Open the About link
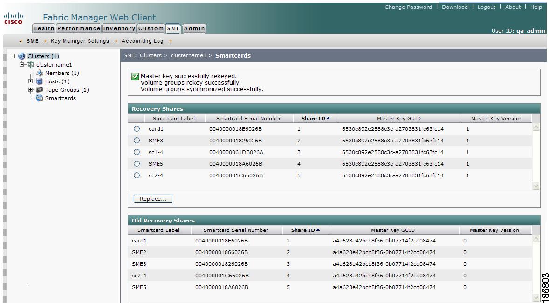549x303 pixels. [513, 7]
